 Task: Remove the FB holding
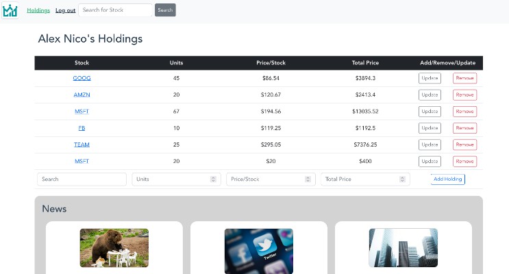[x=464, y=128]
